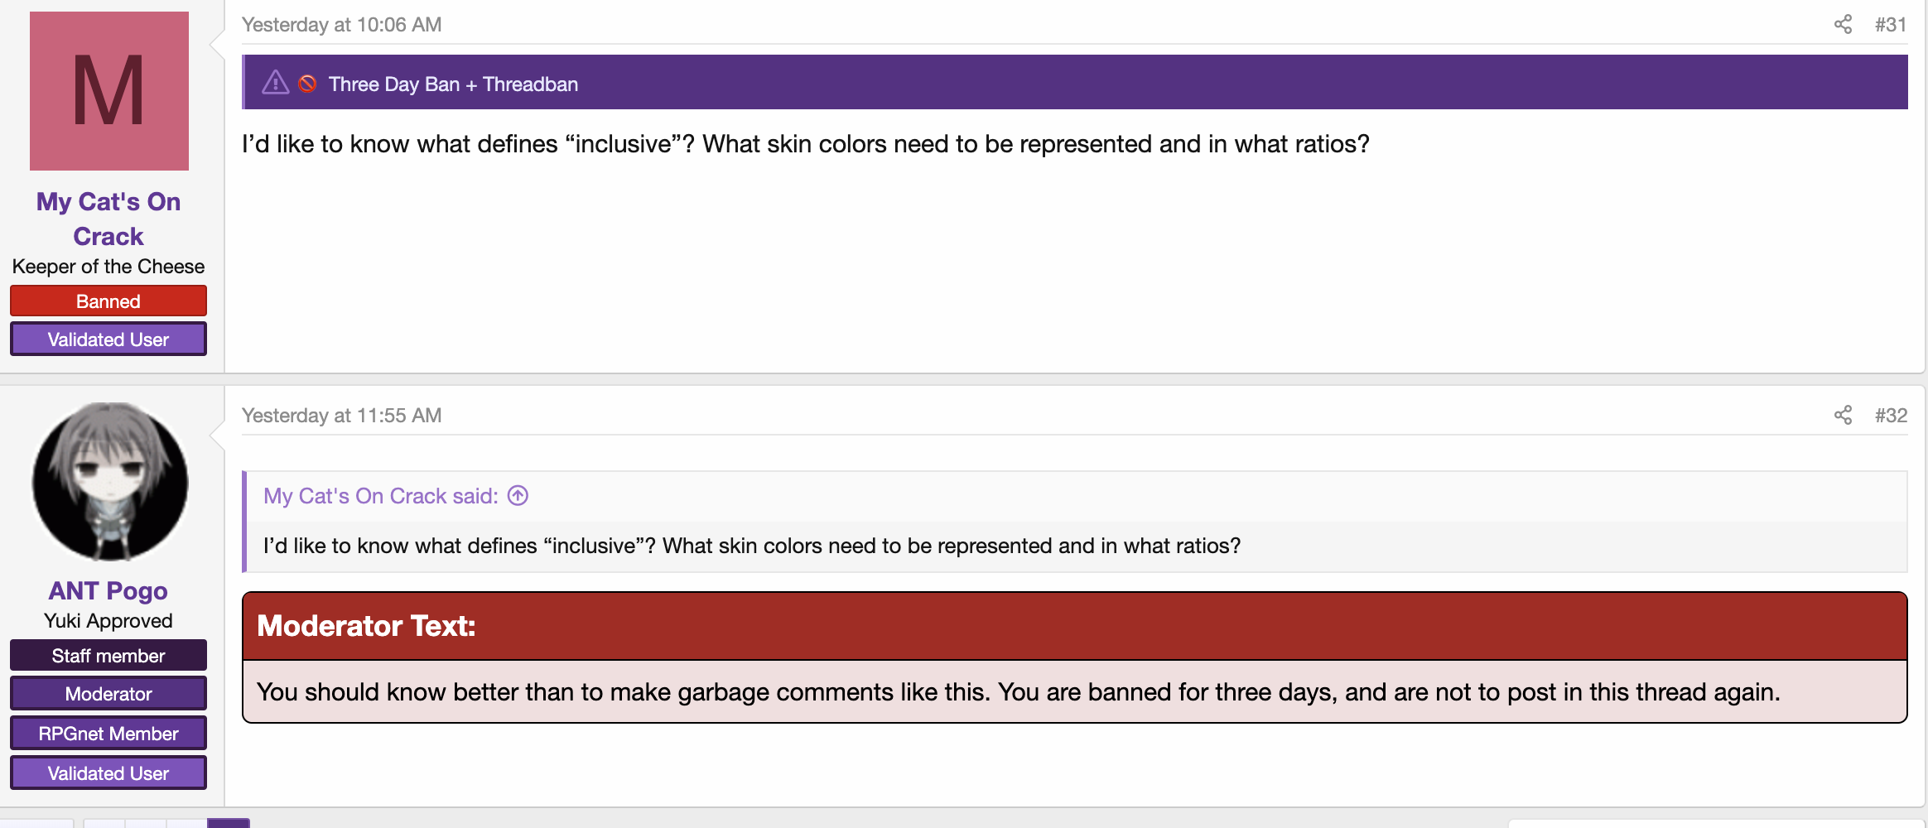Open permalink for post #31
The width and height of the screenshot is (1928, 828).
pyautogui.click(x=1891, y=25)
